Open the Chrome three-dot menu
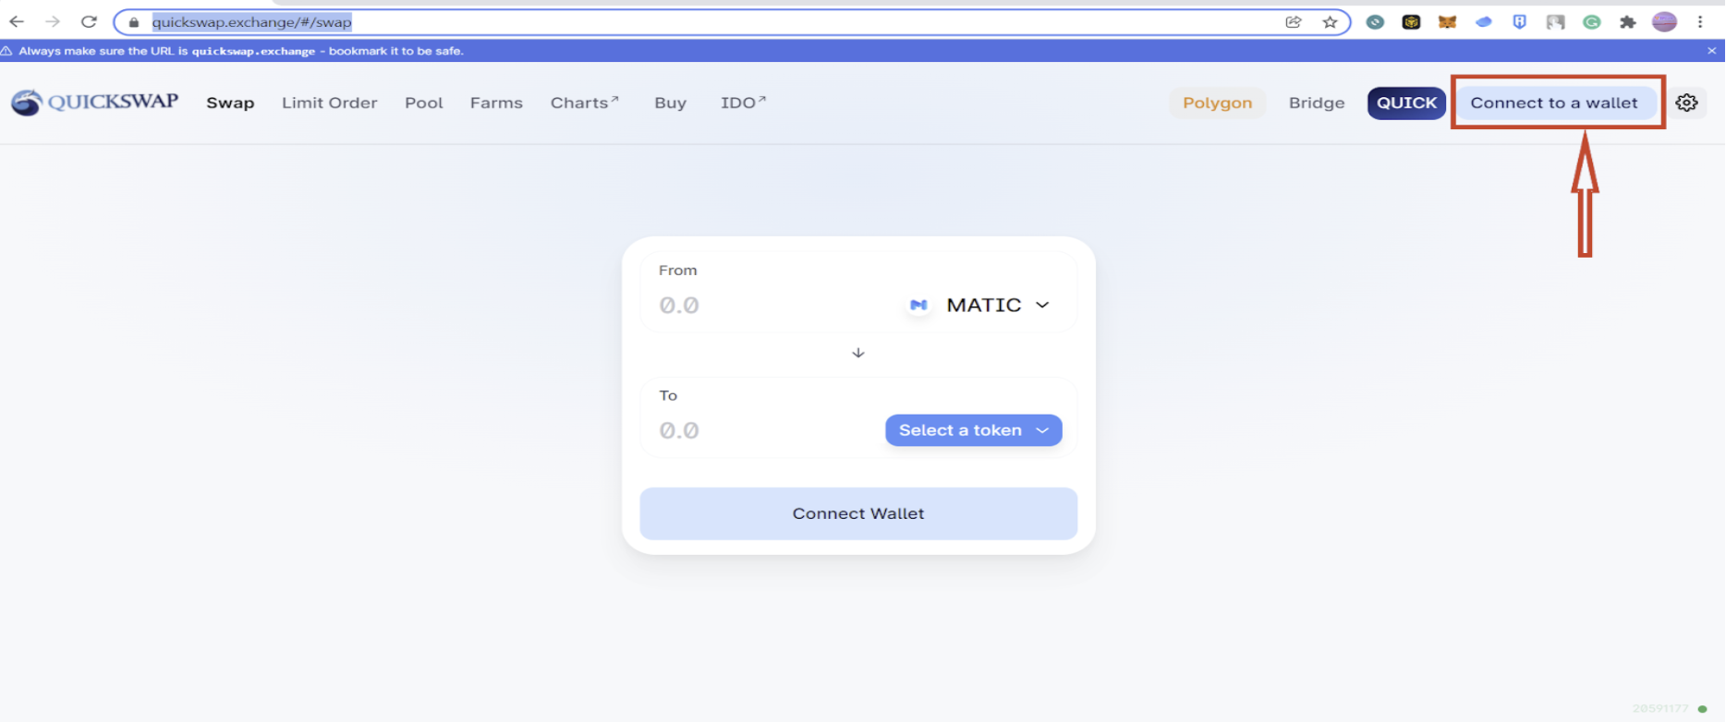This screenshot has width=1726, height=722. (x=1700, y=22)
